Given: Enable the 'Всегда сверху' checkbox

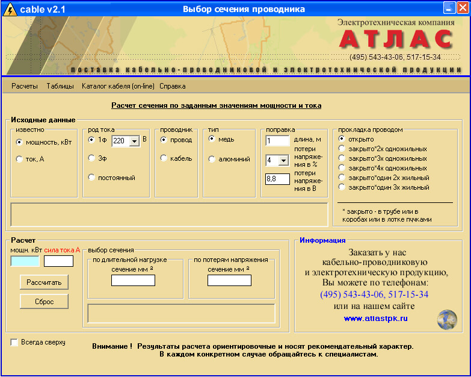Looking at the screenshot, I should [14, 342].
